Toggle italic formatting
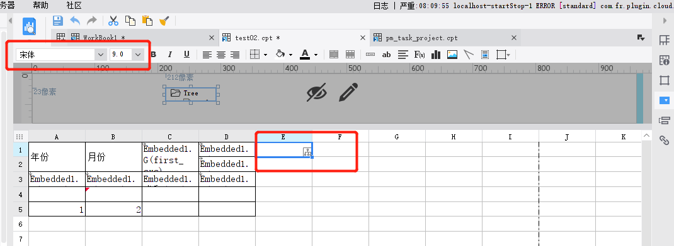The height and width of the screenshot is (246, 674). click(x=170, y=55)
